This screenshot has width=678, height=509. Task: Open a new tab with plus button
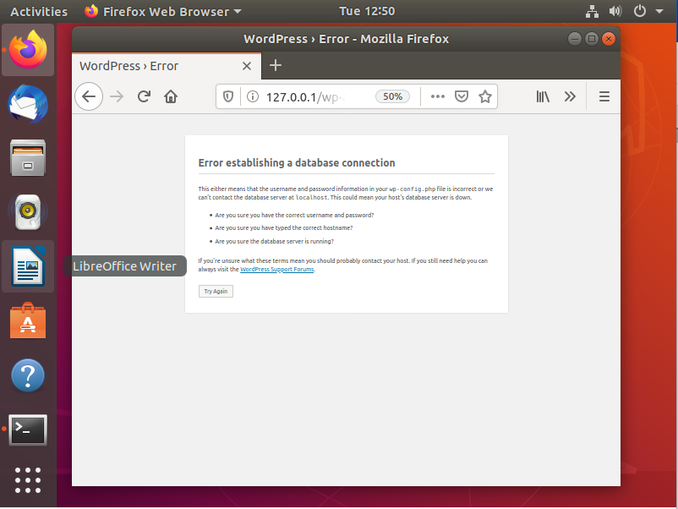[x=276, y=65]
